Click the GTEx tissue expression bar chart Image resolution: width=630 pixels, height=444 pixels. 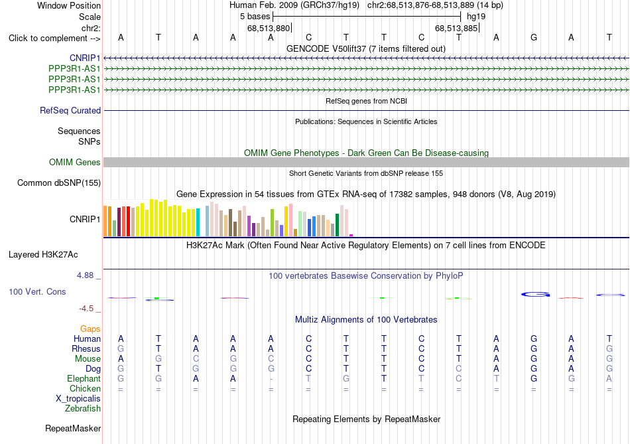coord(228,218)
